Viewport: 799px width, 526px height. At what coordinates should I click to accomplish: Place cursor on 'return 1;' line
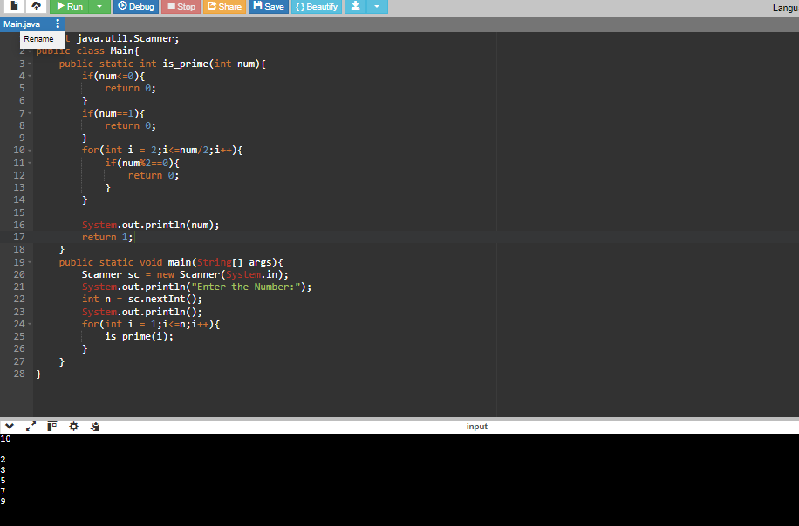(x=107, y=237)
